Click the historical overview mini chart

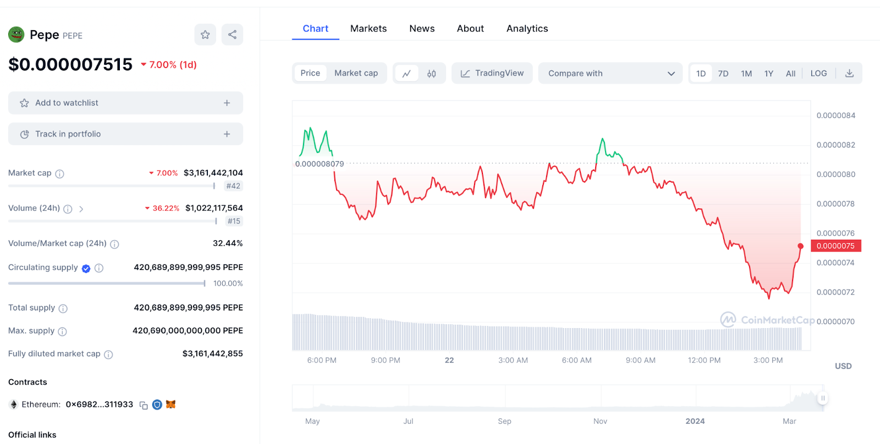coord(558,398)
